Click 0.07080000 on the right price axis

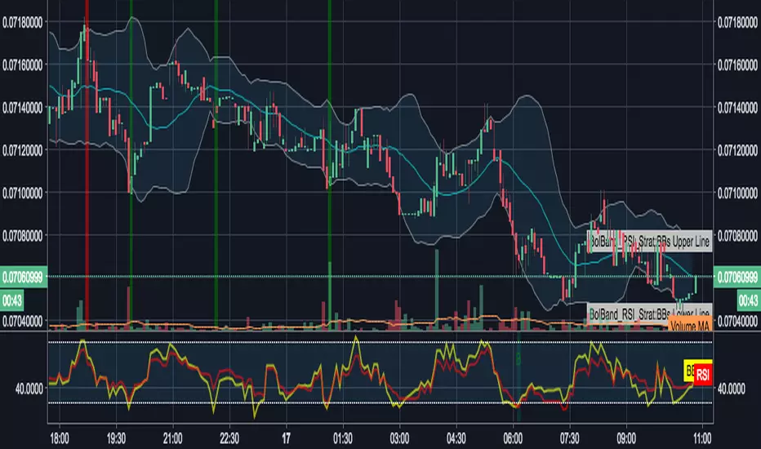[x=737, y=236]
